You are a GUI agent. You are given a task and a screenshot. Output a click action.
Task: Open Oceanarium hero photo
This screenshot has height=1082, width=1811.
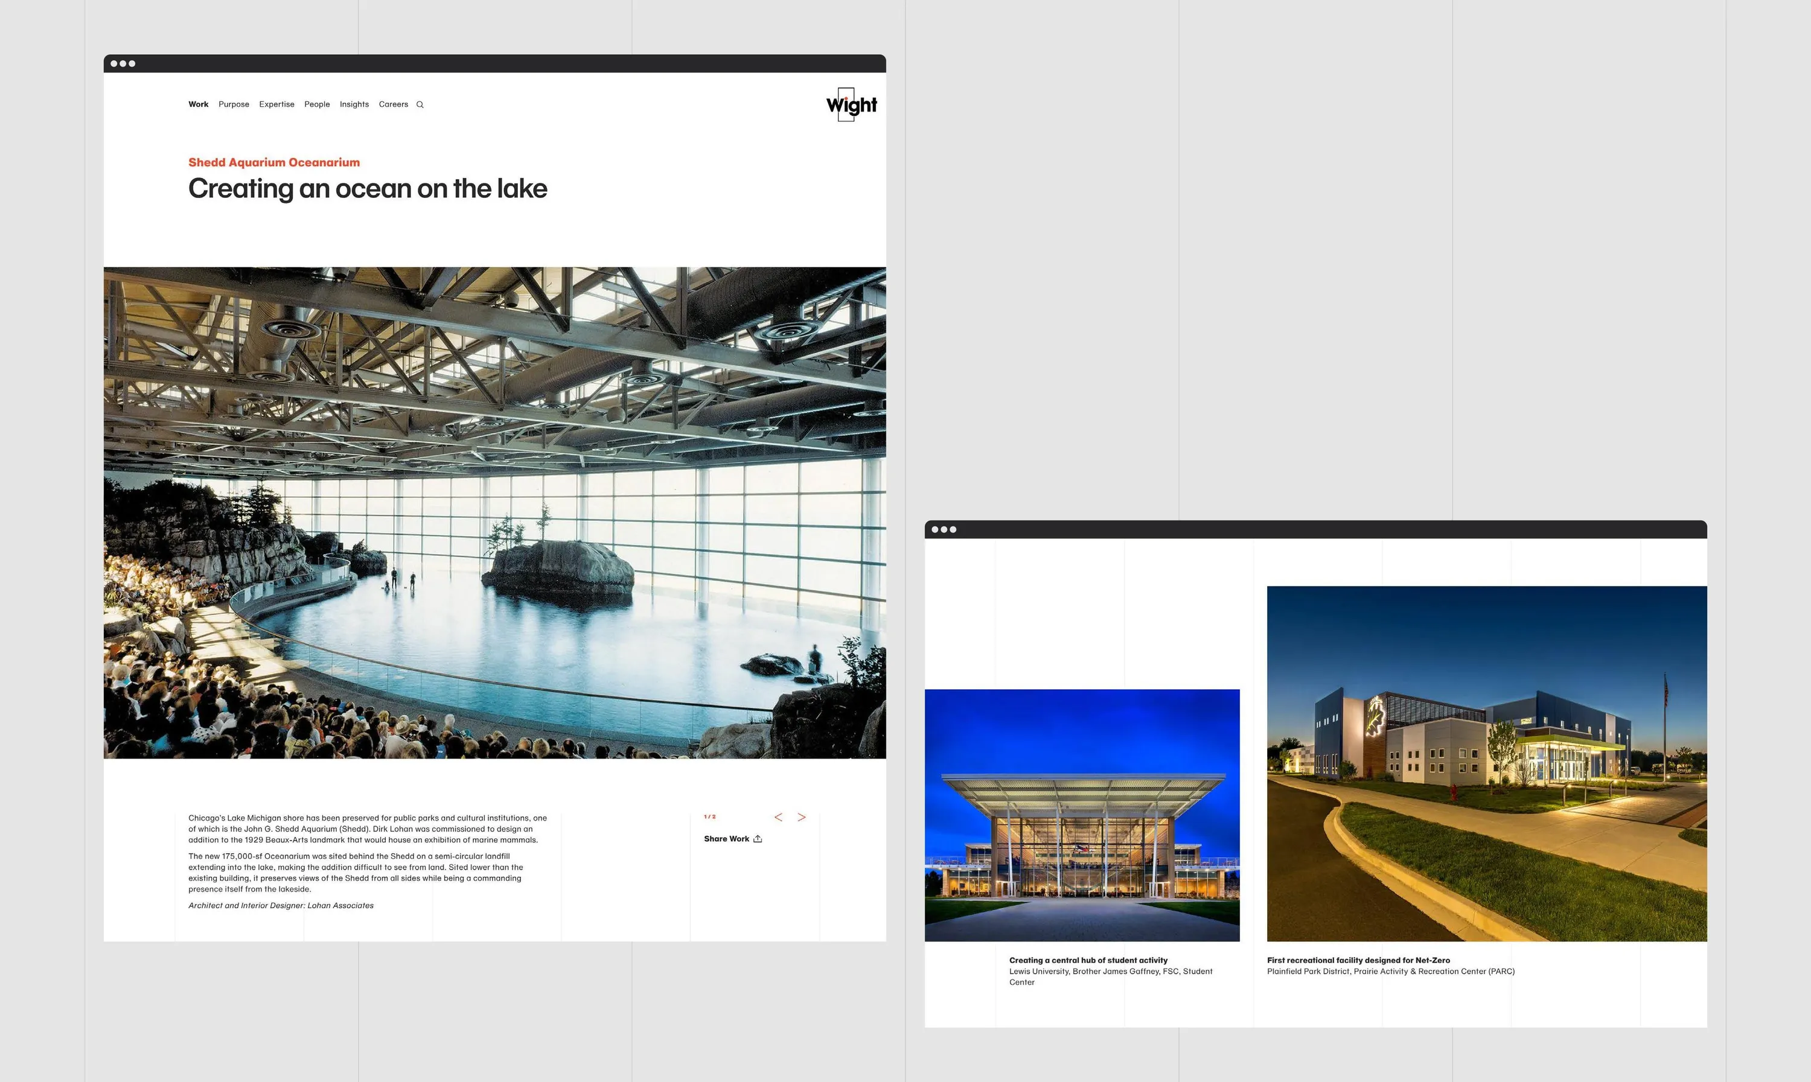[494, 512]
